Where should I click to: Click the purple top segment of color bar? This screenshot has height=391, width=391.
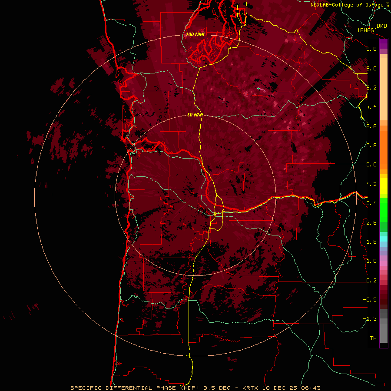[384, 43]
